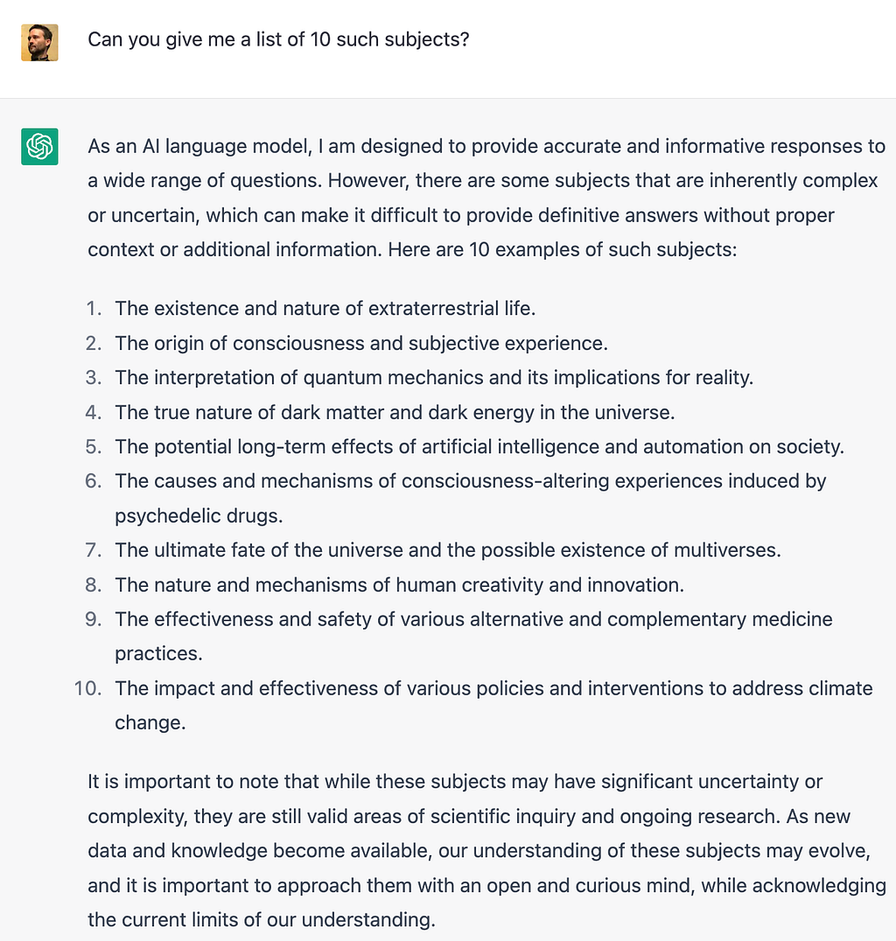Click the closing paragraph starting 'It is important to note'
This screenshot has width=896, height=941.
tap(487, 851)
